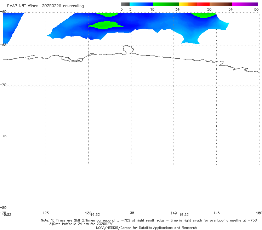Screen dimensions: 262x230
Task: Click the longitude label '125'
Action: point(46,213)
